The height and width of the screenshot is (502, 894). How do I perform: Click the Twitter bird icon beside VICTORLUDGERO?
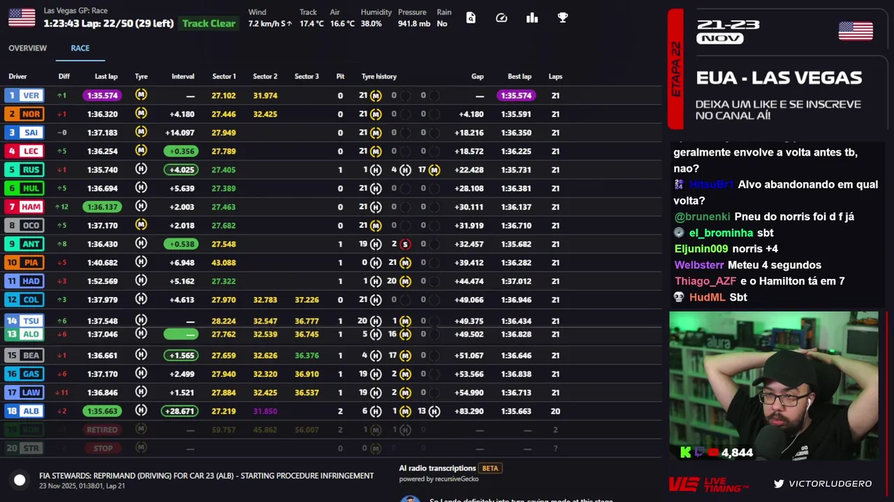[779, 483]
